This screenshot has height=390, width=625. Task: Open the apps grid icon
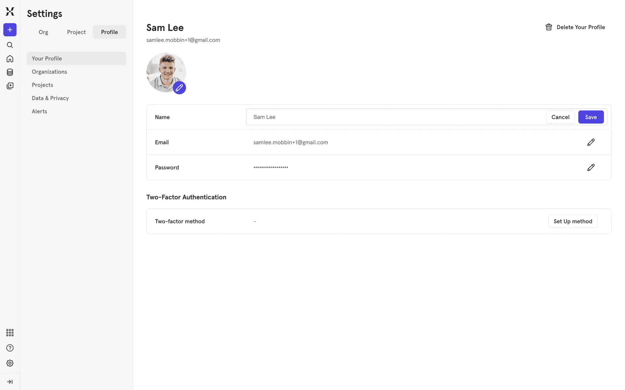click(10, 332)
